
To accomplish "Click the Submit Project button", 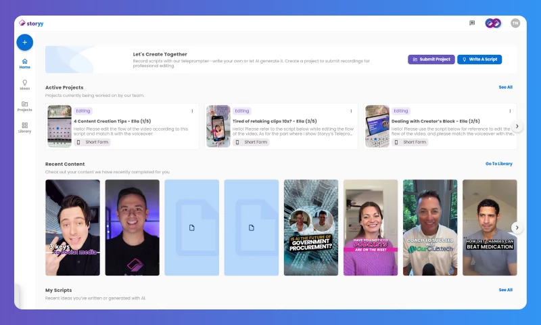I will point(431,60).
